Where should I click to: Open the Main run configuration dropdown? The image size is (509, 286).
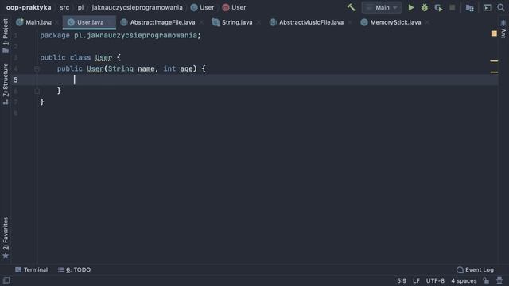tap(382, 7)
